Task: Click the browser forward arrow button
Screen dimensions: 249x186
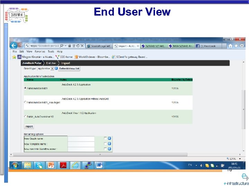Action: [x=21, y=45]
